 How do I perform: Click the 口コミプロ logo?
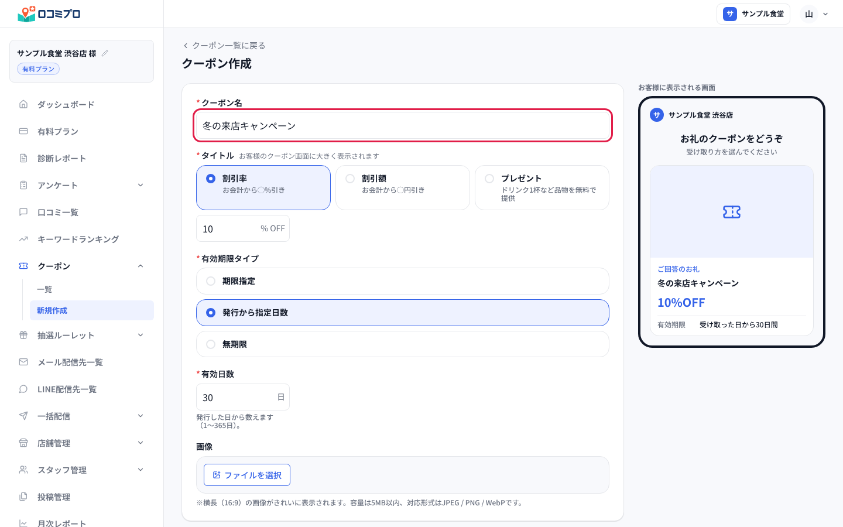pyautogui.click(x=49, y=13)
